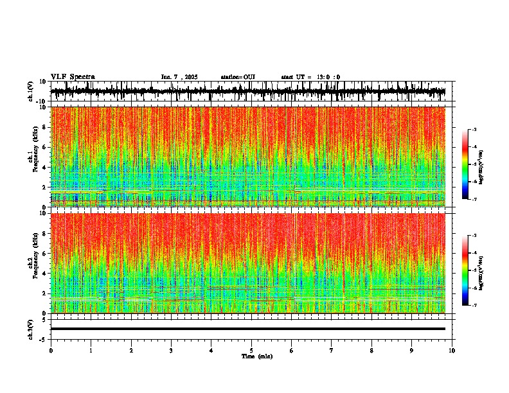
Task: Click the "VLF Spectra" title text
Action: click(73, 77)
